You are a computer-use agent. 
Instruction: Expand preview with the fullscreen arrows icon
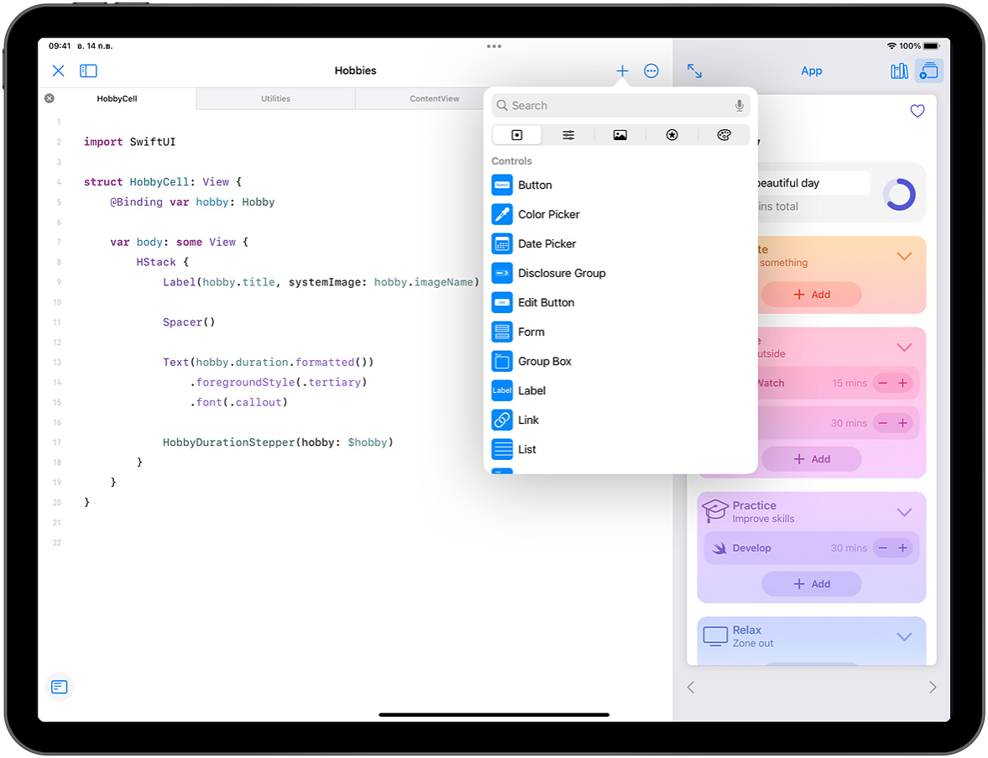pos(694,71)
